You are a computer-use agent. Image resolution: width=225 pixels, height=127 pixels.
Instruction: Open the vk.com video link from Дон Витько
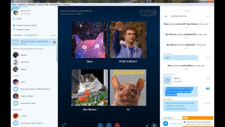[x=180, y=106]
